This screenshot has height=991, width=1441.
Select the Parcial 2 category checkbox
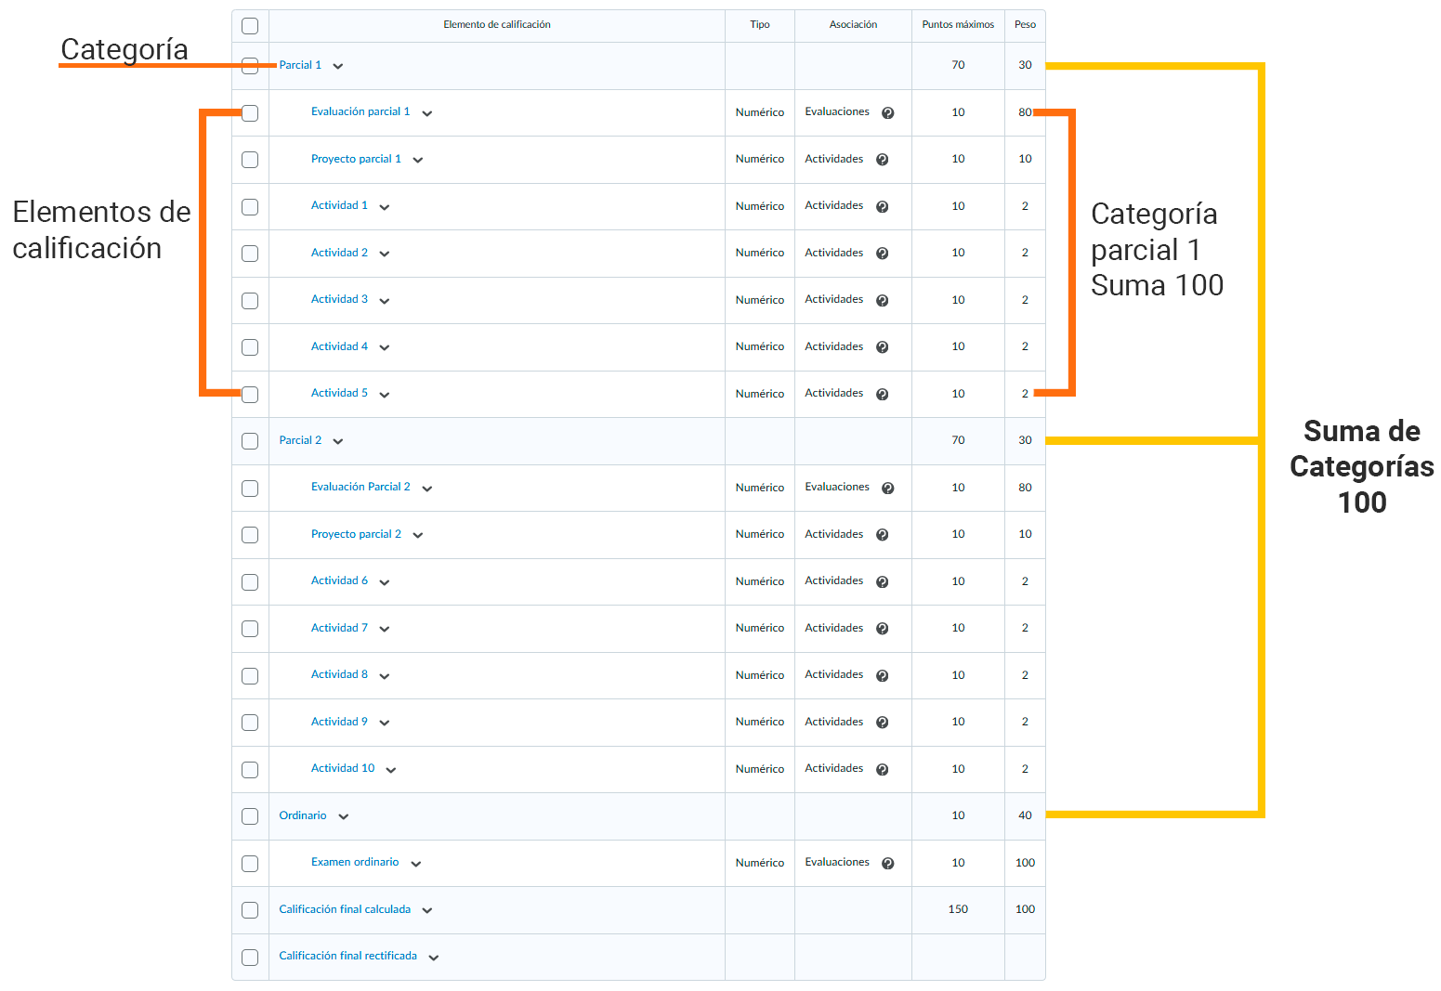point(250,441)
